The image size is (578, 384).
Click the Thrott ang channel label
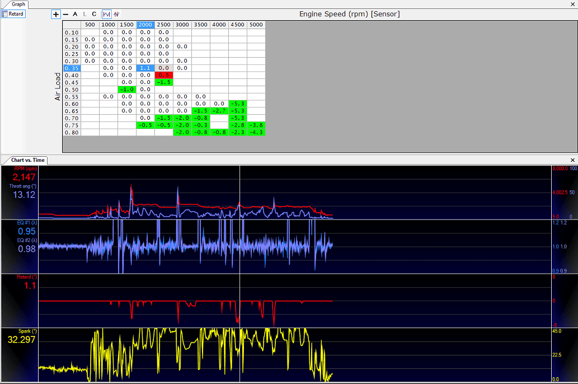coord(23,186)
